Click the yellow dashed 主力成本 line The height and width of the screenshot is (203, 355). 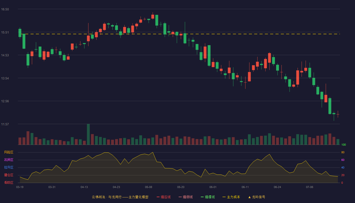(179, 34)
